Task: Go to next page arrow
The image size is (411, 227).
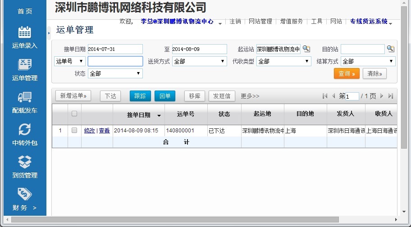Action: click(x=382, y=96)
